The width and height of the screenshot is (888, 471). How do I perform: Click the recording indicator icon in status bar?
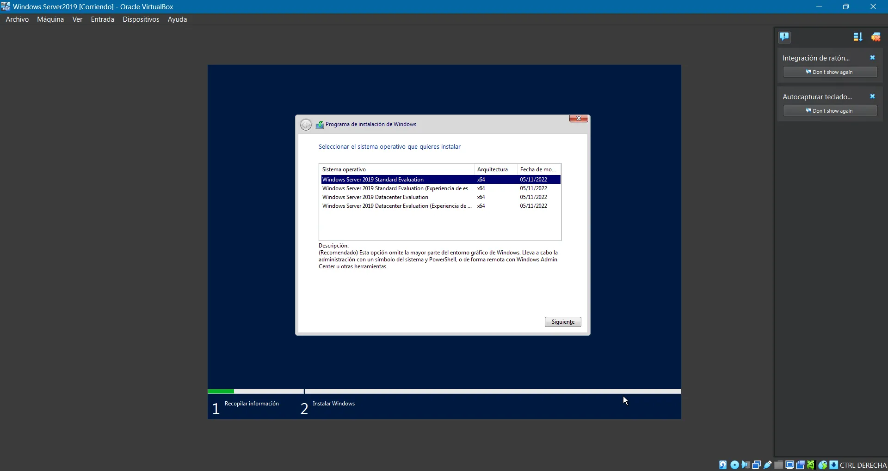coord(801,465)
